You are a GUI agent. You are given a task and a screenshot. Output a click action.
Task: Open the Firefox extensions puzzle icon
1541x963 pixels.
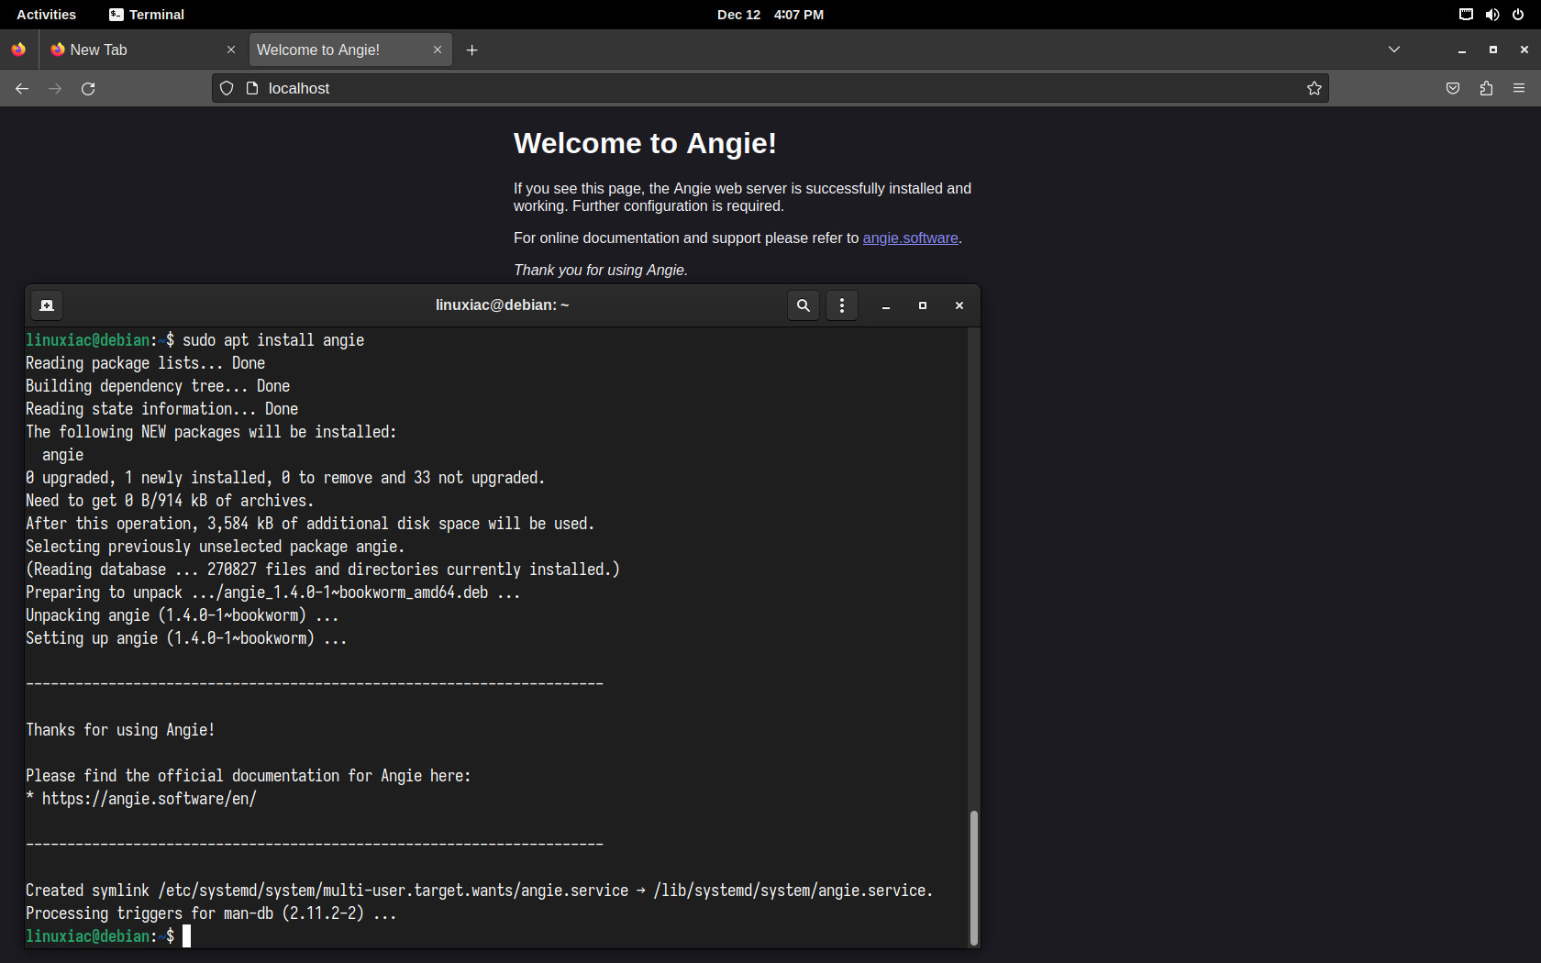tap(1486, 88)
